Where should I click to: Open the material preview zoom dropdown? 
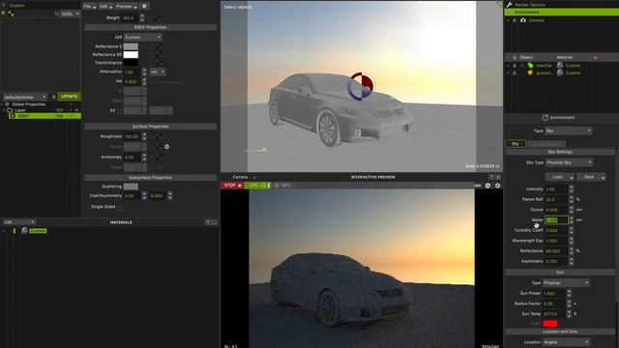click(x=70, y=14)
